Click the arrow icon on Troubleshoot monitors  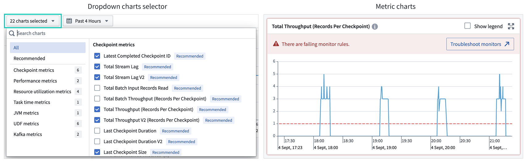[x=507, y=44]
